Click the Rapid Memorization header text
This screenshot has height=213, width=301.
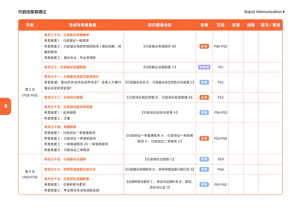(263, 12)
